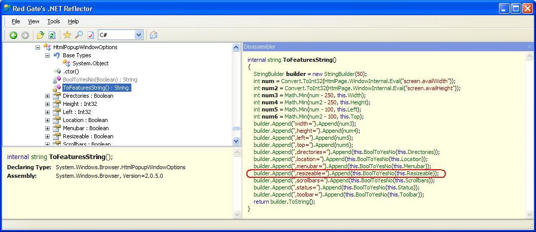The height and width of the screenshot is (232, 536).
Task: Open bookmarks with the star icon
Action: [67, 35]
